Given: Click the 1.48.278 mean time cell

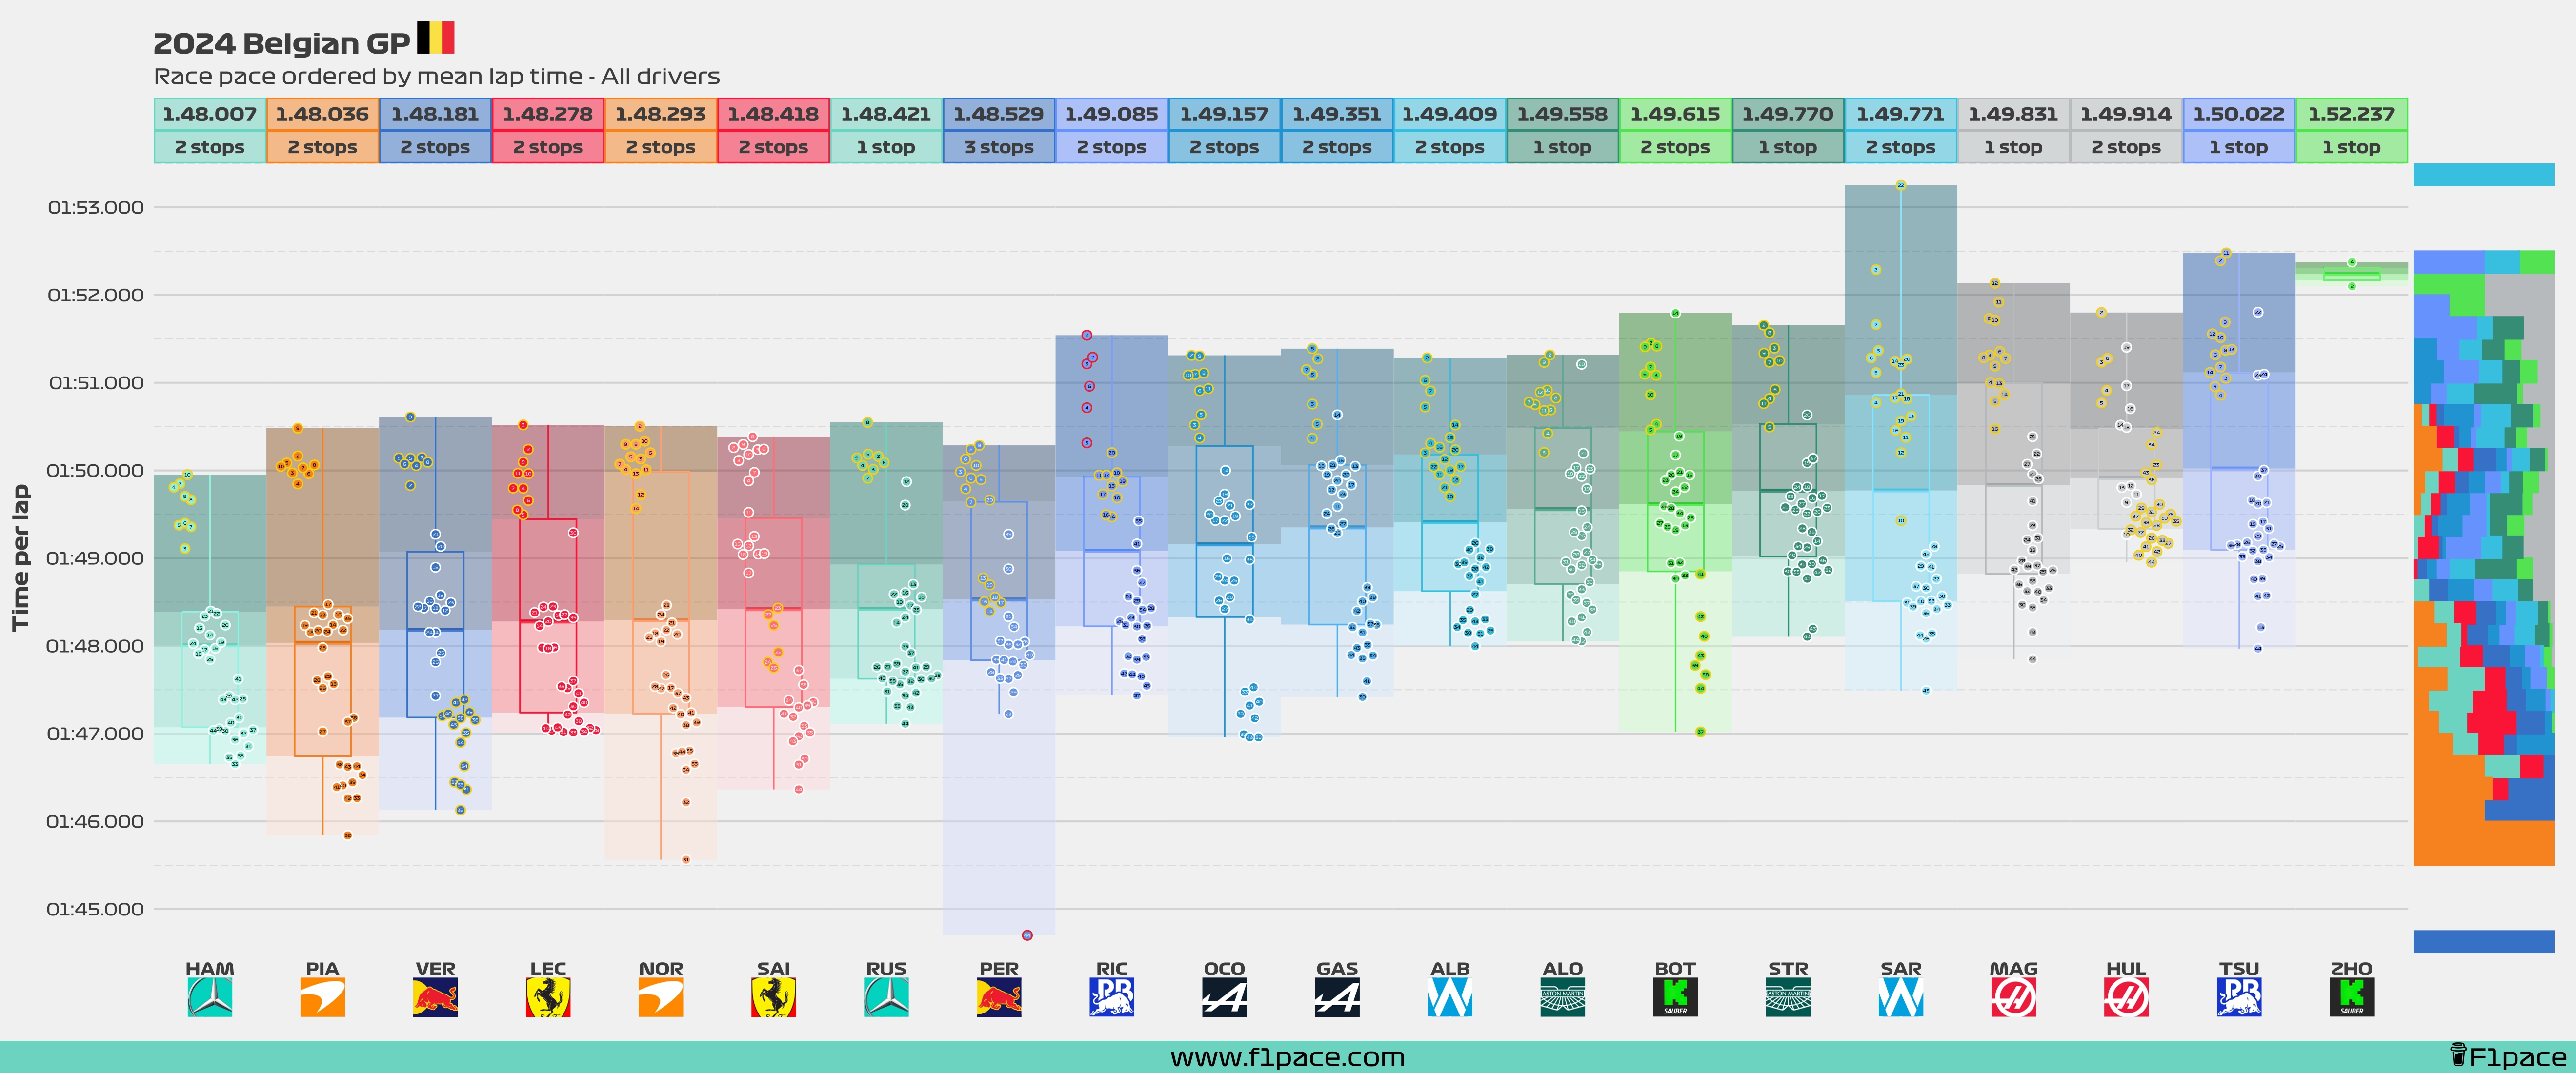Looking at the screenshot, I should (548, 114).
